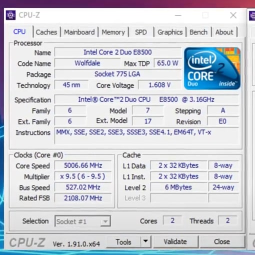Open the Memory tab
Screen dimensions: 255x255
(x=113, y=32)
